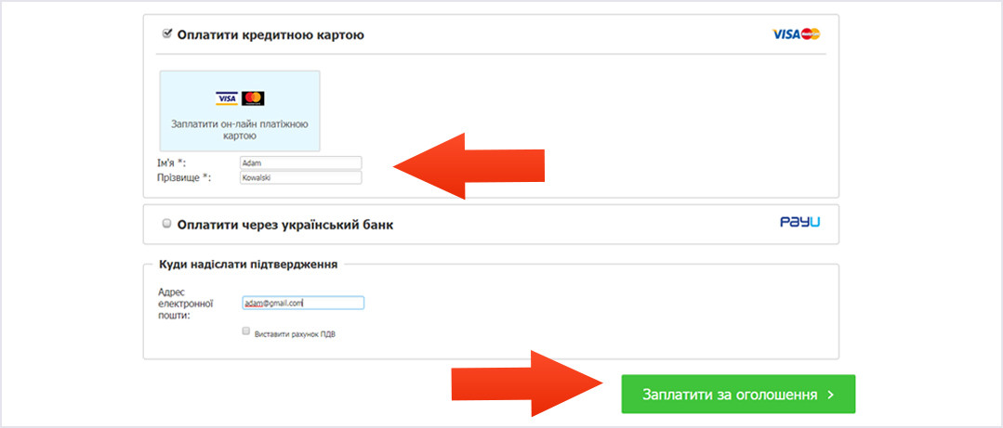Enable the 'Виставити рахунок ПДВ' checkbox
Image resolution: width=1003 pixels, height=428 pixels.
[x=245, y=331]
